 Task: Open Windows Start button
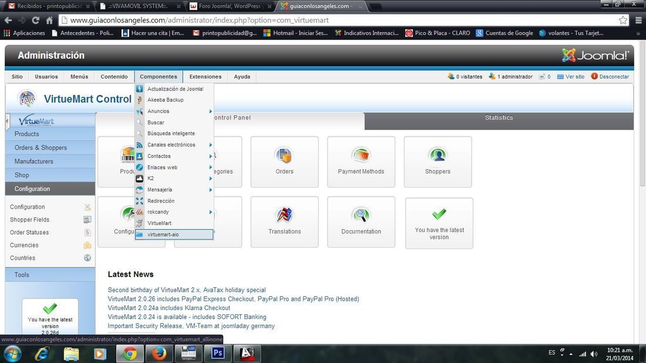pyautogui.click(x=12, y=354)
